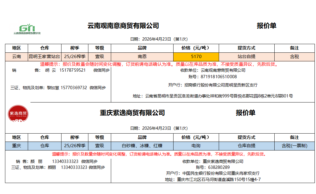Click the 招商银行股份有限公司昆明呈贡新区支行 bank line

pos(213,85)
